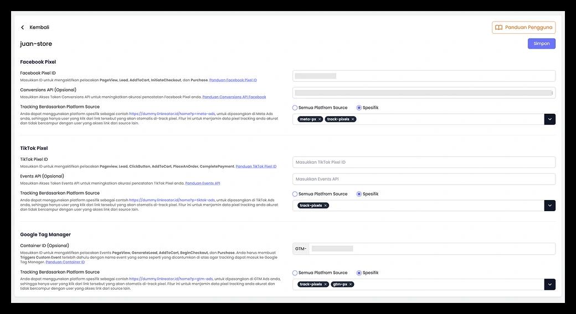This screenshot has width=576, height=314.
Task: Expand TikTok Pixel platform source dropdown
Action: [549, 206]
